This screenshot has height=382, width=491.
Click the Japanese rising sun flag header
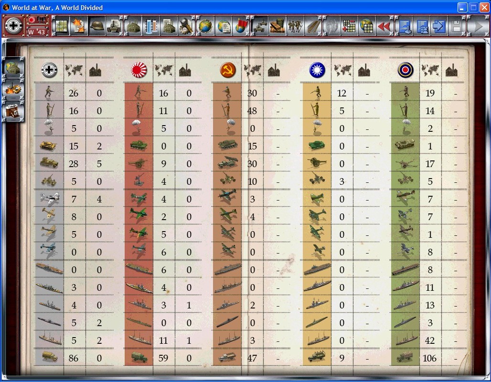(x=139, y=71)
